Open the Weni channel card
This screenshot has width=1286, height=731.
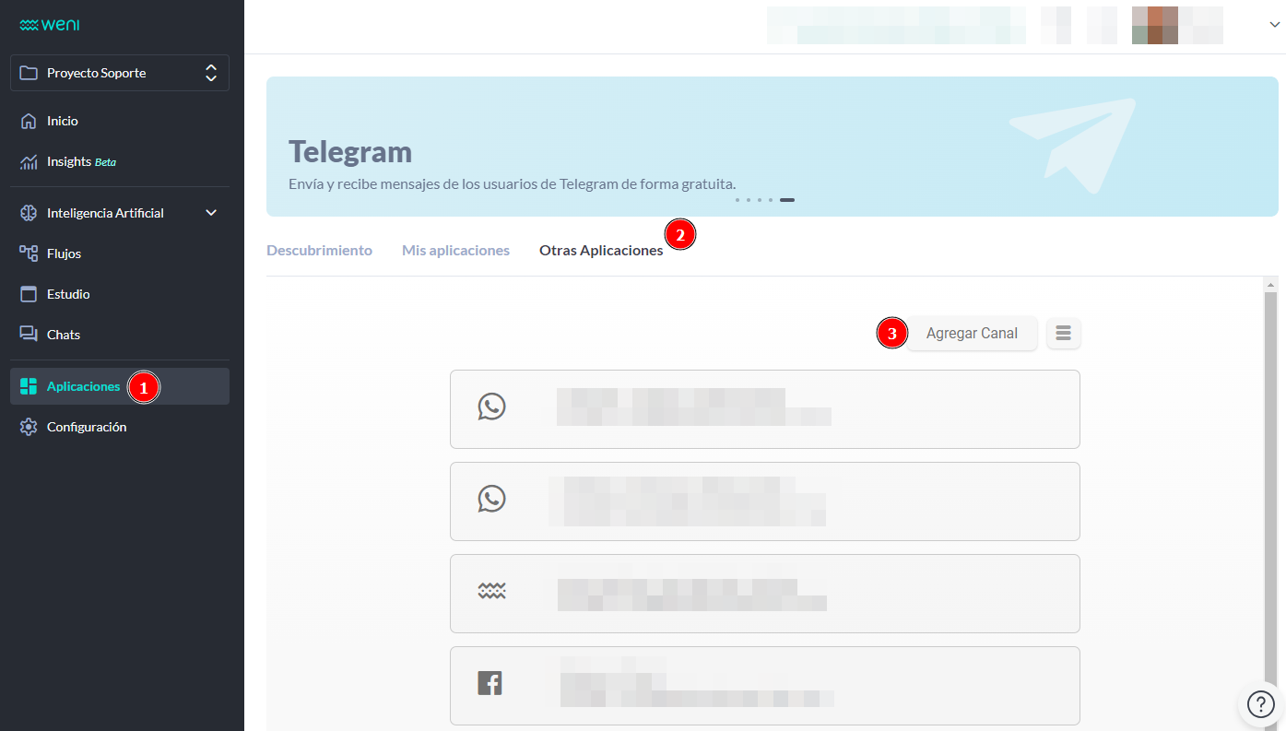pyautogui.click(x=765, y=594)
